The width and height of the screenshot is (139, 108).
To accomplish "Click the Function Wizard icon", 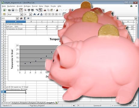I will pyautogui.click(x=21, y=18).
